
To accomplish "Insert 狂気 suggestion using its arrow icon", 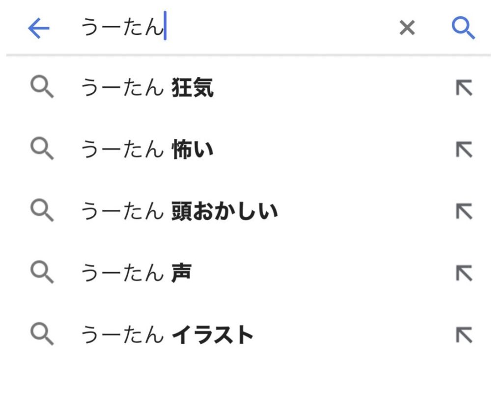I will point(464,89).
